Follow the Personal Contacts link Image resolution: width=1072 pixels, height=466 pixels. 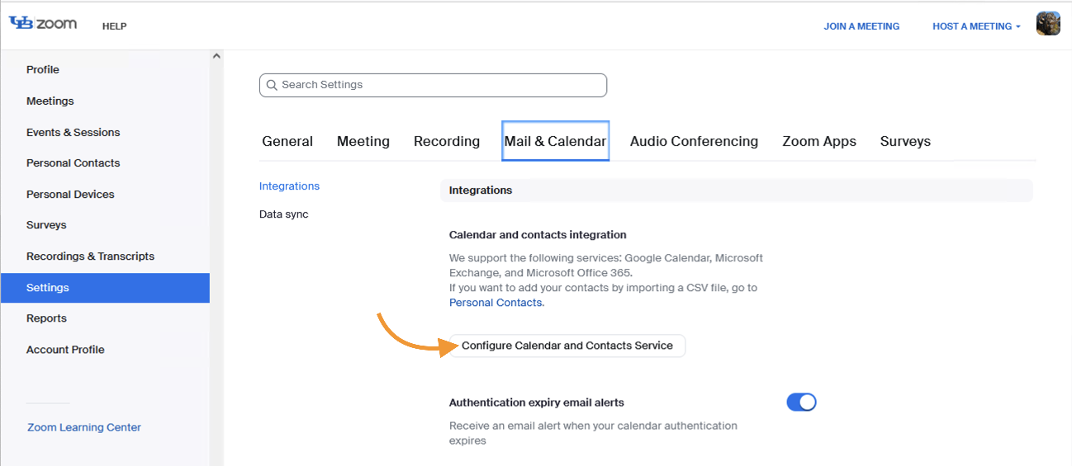tap(496, 303)
